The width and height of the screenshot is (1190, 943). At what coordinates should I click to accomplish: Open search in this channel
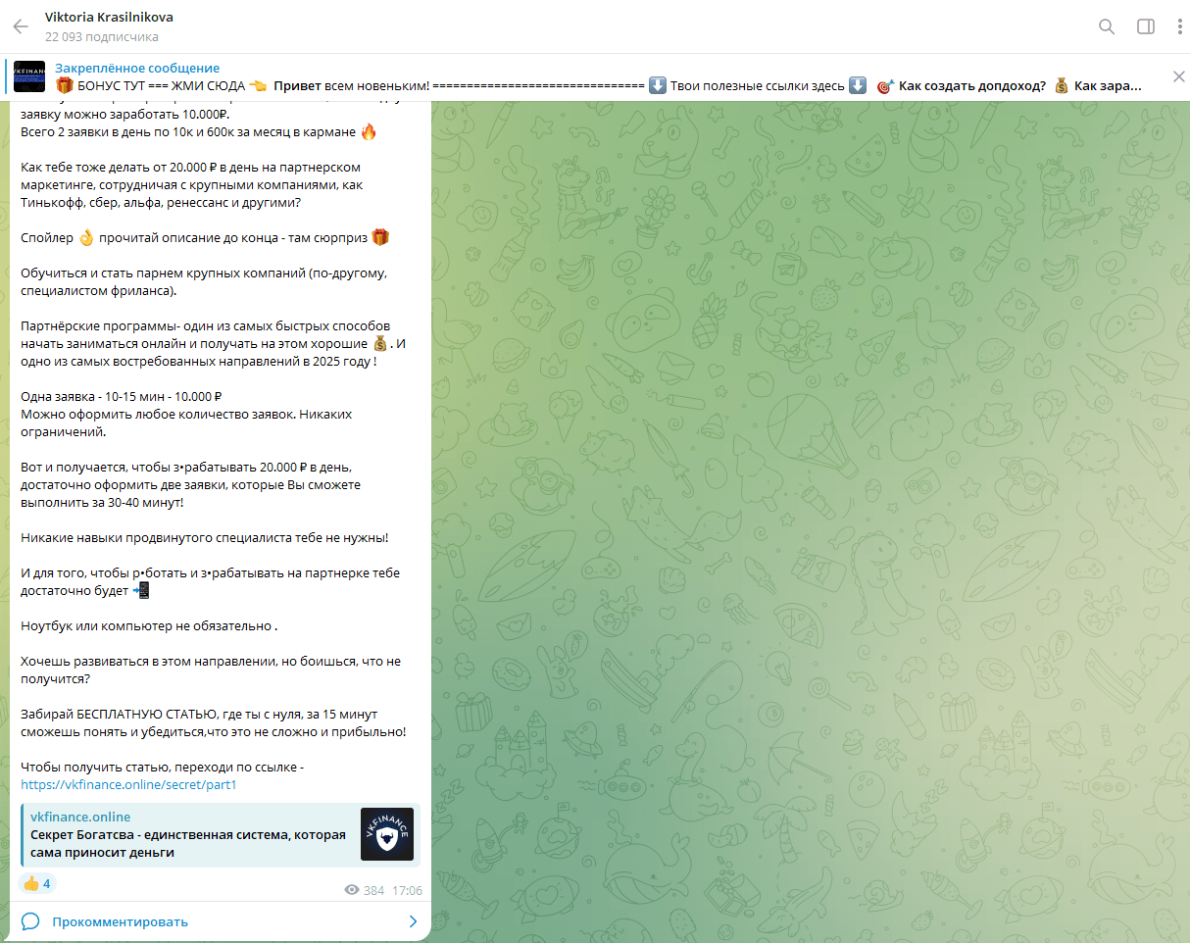(1107, 26)
